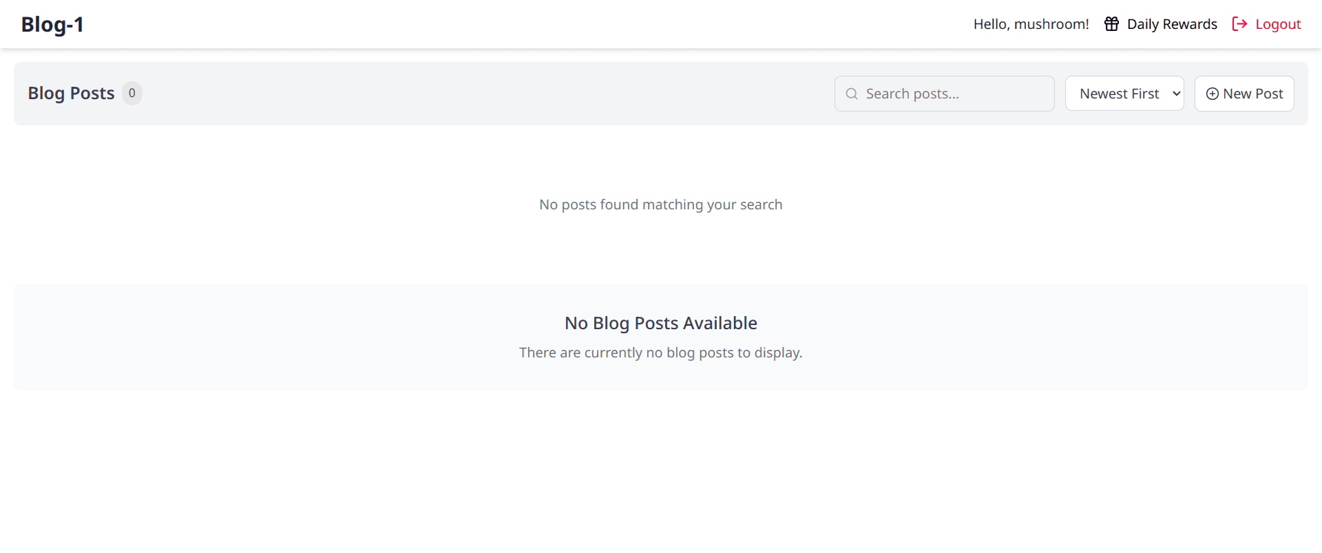Click the magnifier icon in the search box
The width and height of the screenshot is (1322, 553).
852,94
